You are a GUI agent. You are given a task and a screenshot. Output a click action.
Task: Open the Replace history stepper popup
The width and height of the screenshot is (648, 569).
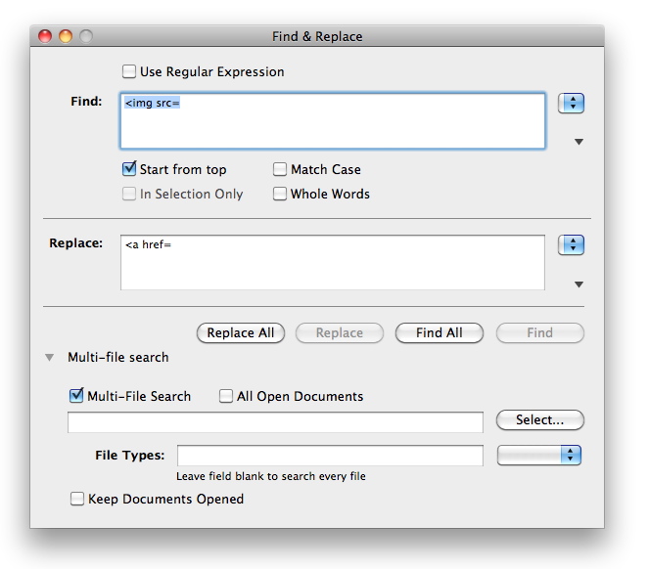[x=571, y=245]
